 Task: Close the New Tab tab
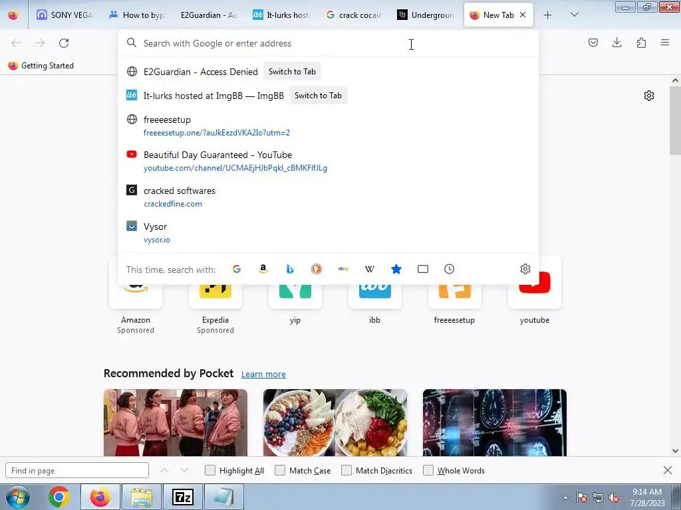coord(523,15)
